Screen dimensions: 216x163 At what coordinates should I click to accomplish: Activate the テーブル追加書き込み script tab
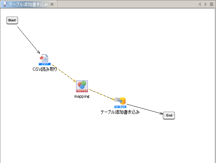coord(28,4)
